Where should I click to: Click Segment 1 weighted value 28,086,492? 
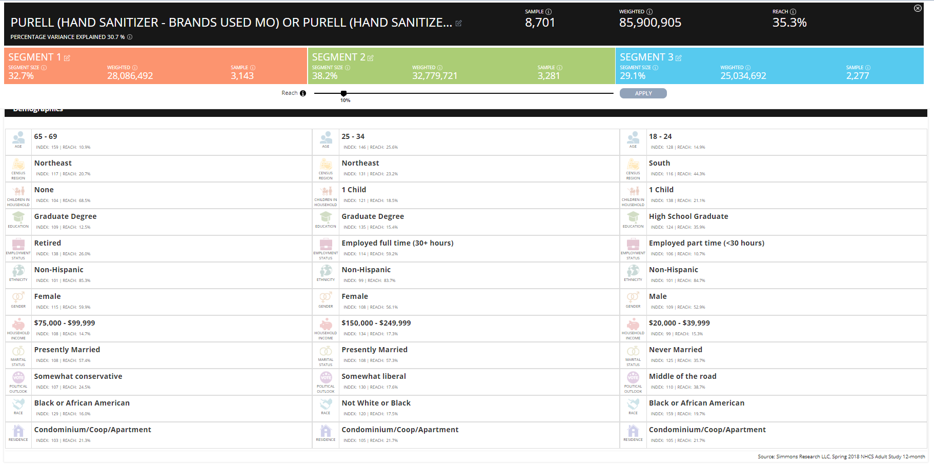[130, 76]
